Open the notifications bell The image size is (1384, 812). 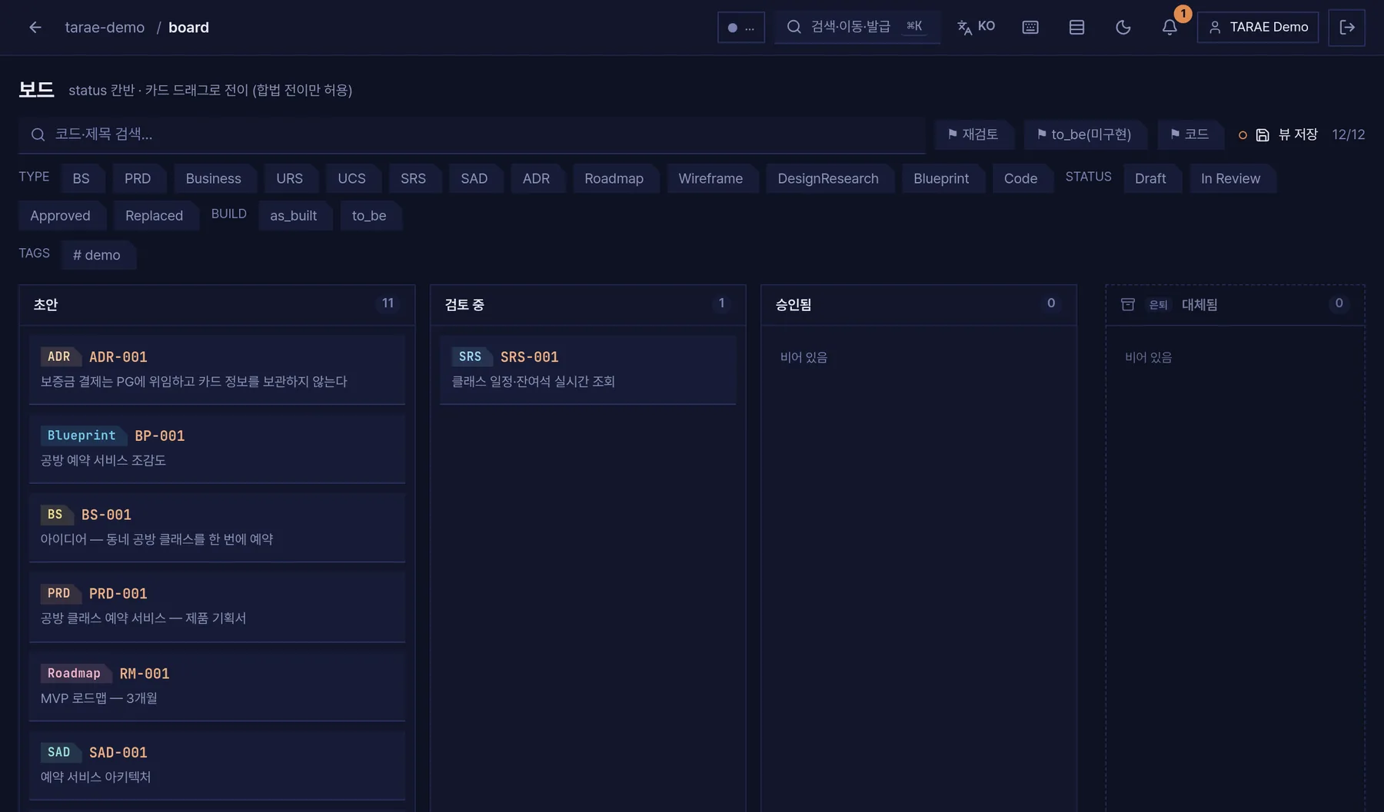[x=1169, y=28]
